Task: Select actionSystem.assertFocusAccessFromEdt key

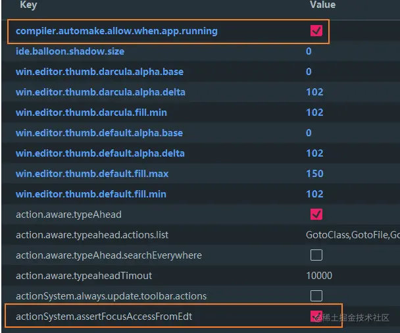Action: tap(104, 317)
